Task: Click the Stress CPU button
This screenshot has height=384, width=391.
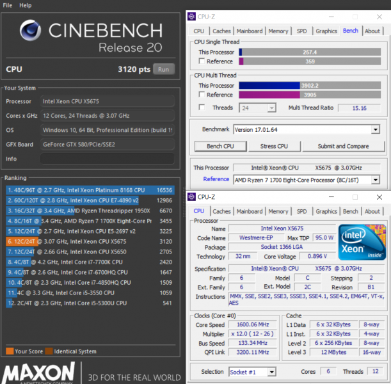Action: [x=274, y=146]
